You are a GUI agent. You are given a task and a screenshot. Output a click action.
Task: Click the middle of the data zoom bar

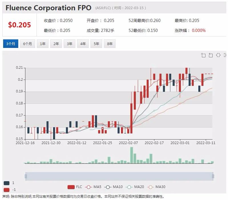point(119,176)
